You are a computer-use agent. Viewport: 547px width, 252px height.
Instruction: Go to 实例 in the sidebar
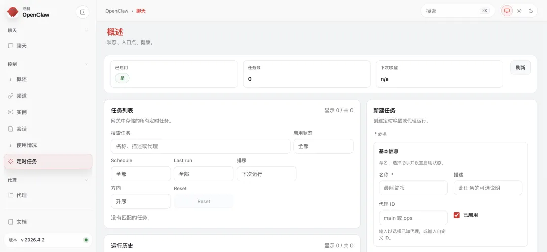click(x=48, y=112)
